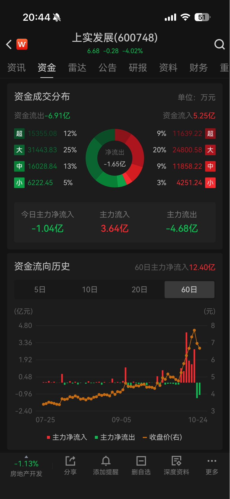Select the 5日 period option
Image resolution: width=230 pixels, height=499 pixels.
pos(40,290)
